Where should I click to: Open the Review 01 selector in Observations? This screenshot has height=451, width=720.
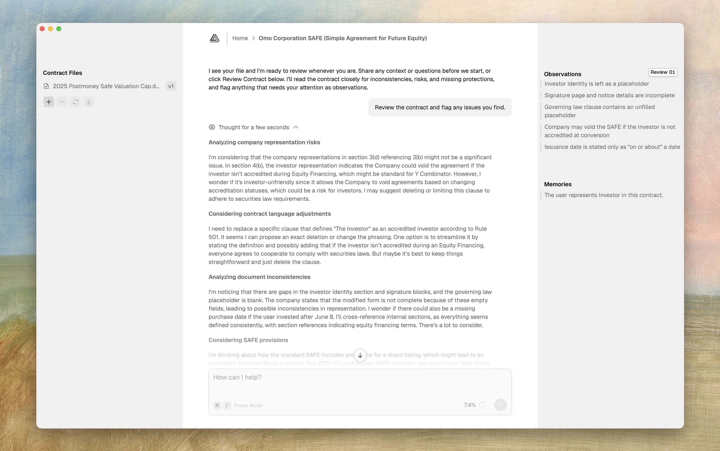tap(662, 72)
